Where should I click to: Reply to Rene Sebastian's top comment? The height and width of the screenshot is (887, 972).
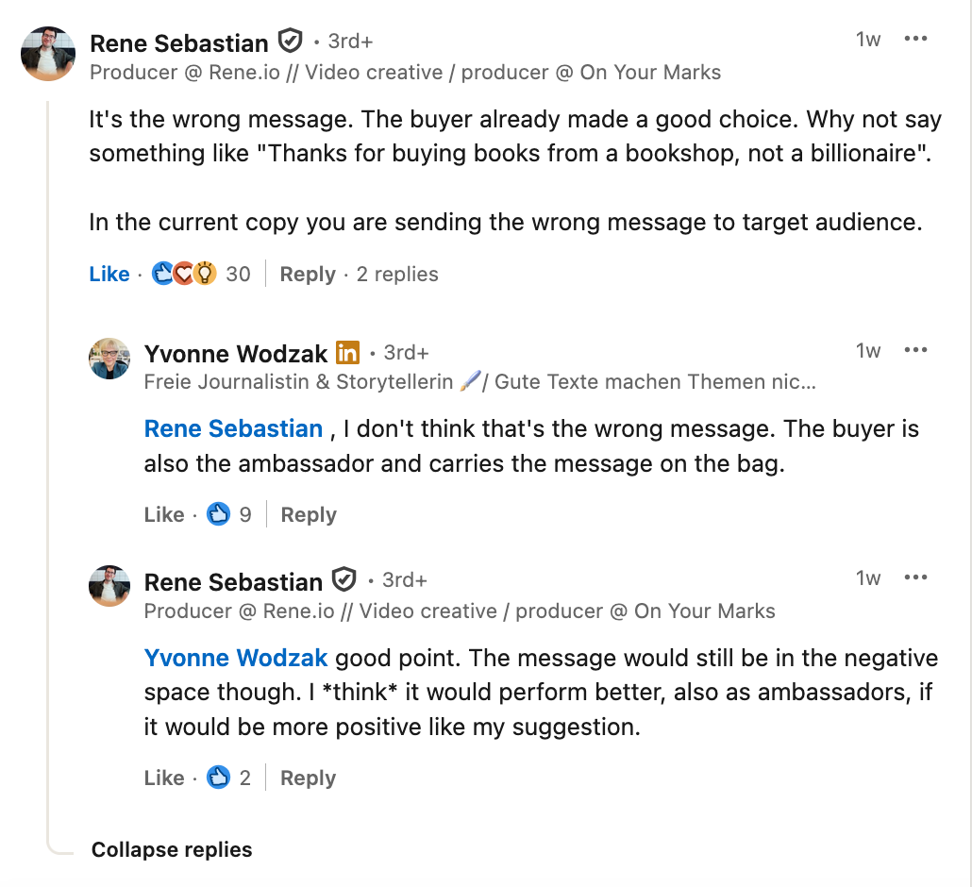click(308, 275)
